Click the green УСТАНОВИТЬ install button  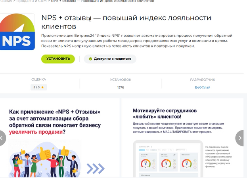[58, 59]
